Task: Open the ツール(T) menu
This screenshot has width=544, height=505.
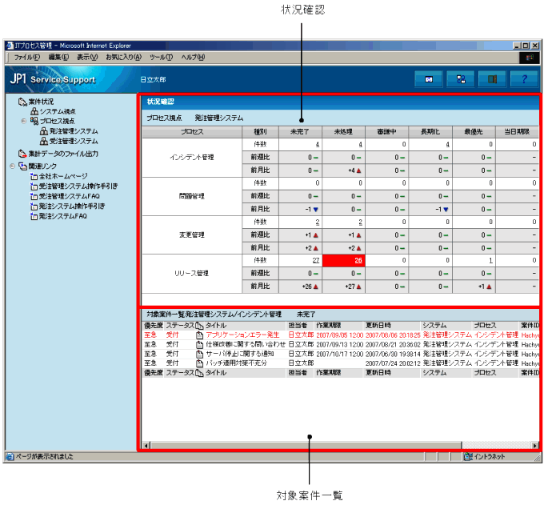Action: tap(161, 58)
